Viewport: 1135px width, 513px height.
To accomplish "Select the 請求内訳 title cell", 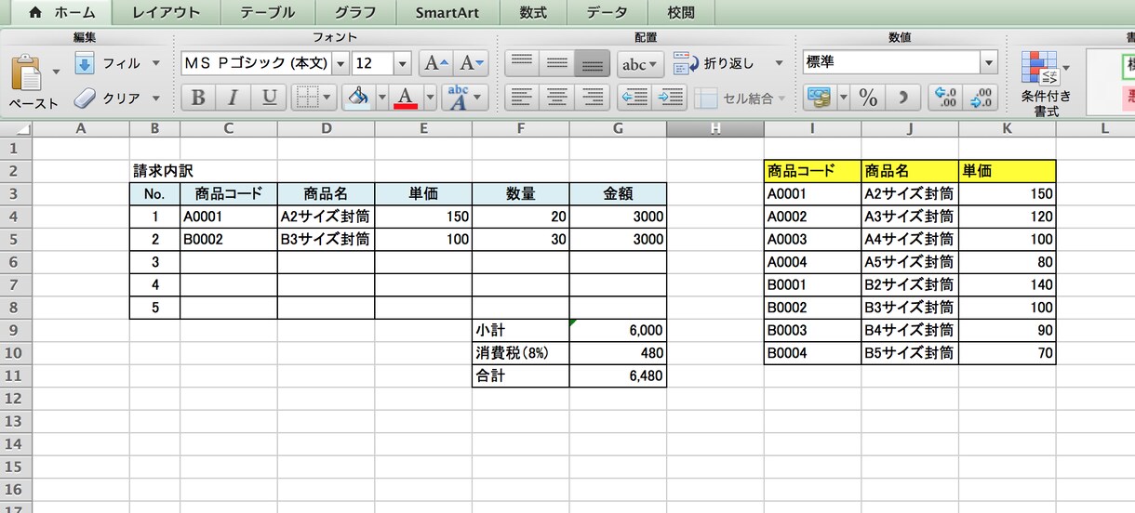I will point(155,170).
